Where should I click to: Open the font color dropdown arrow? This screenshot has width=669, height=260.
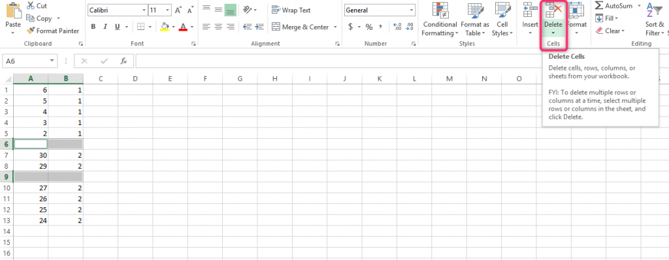click(x=192, y=27)
